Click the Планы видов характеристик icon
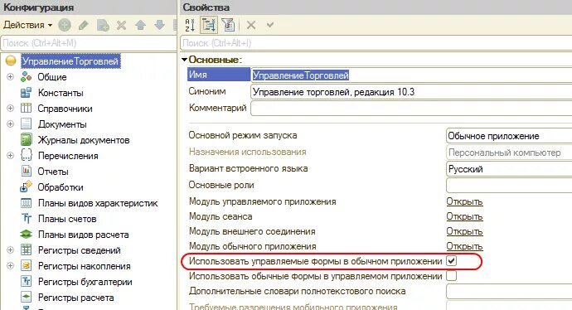The image size is (572, 310). (26, 203)
